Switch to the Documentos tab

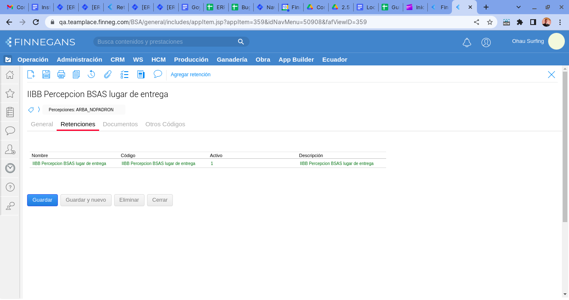pos(120,124)
